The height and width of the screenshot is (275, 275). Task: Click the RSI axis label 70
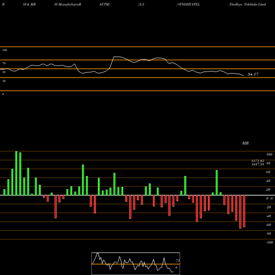coord(4,63)
